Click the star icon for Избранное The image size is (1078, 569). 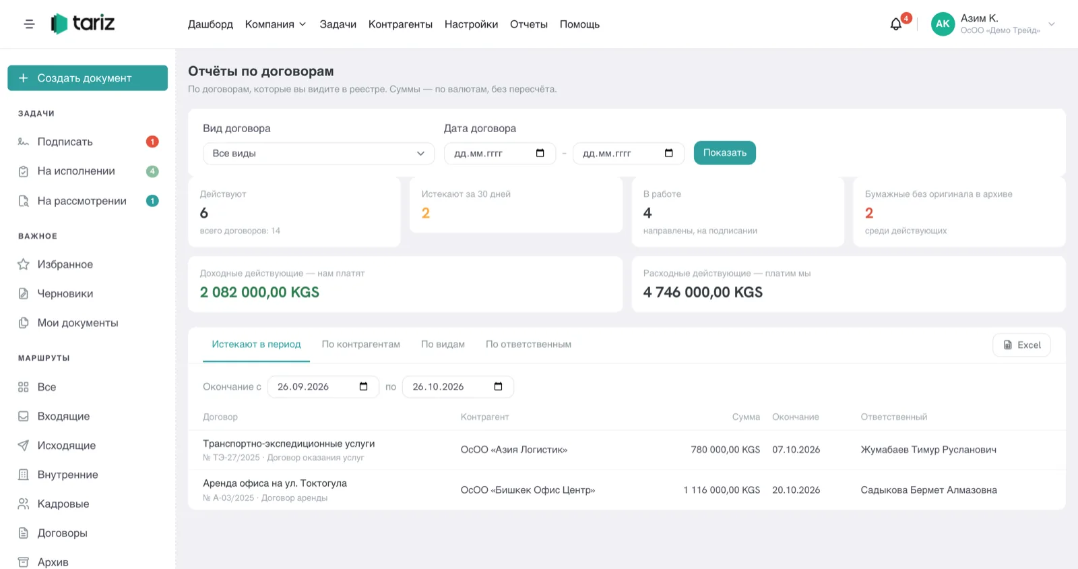[x=24, y=264]
